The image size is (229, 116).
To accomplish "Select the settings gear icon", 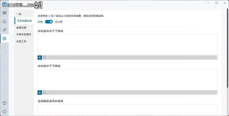I will [x=4, y=38].
